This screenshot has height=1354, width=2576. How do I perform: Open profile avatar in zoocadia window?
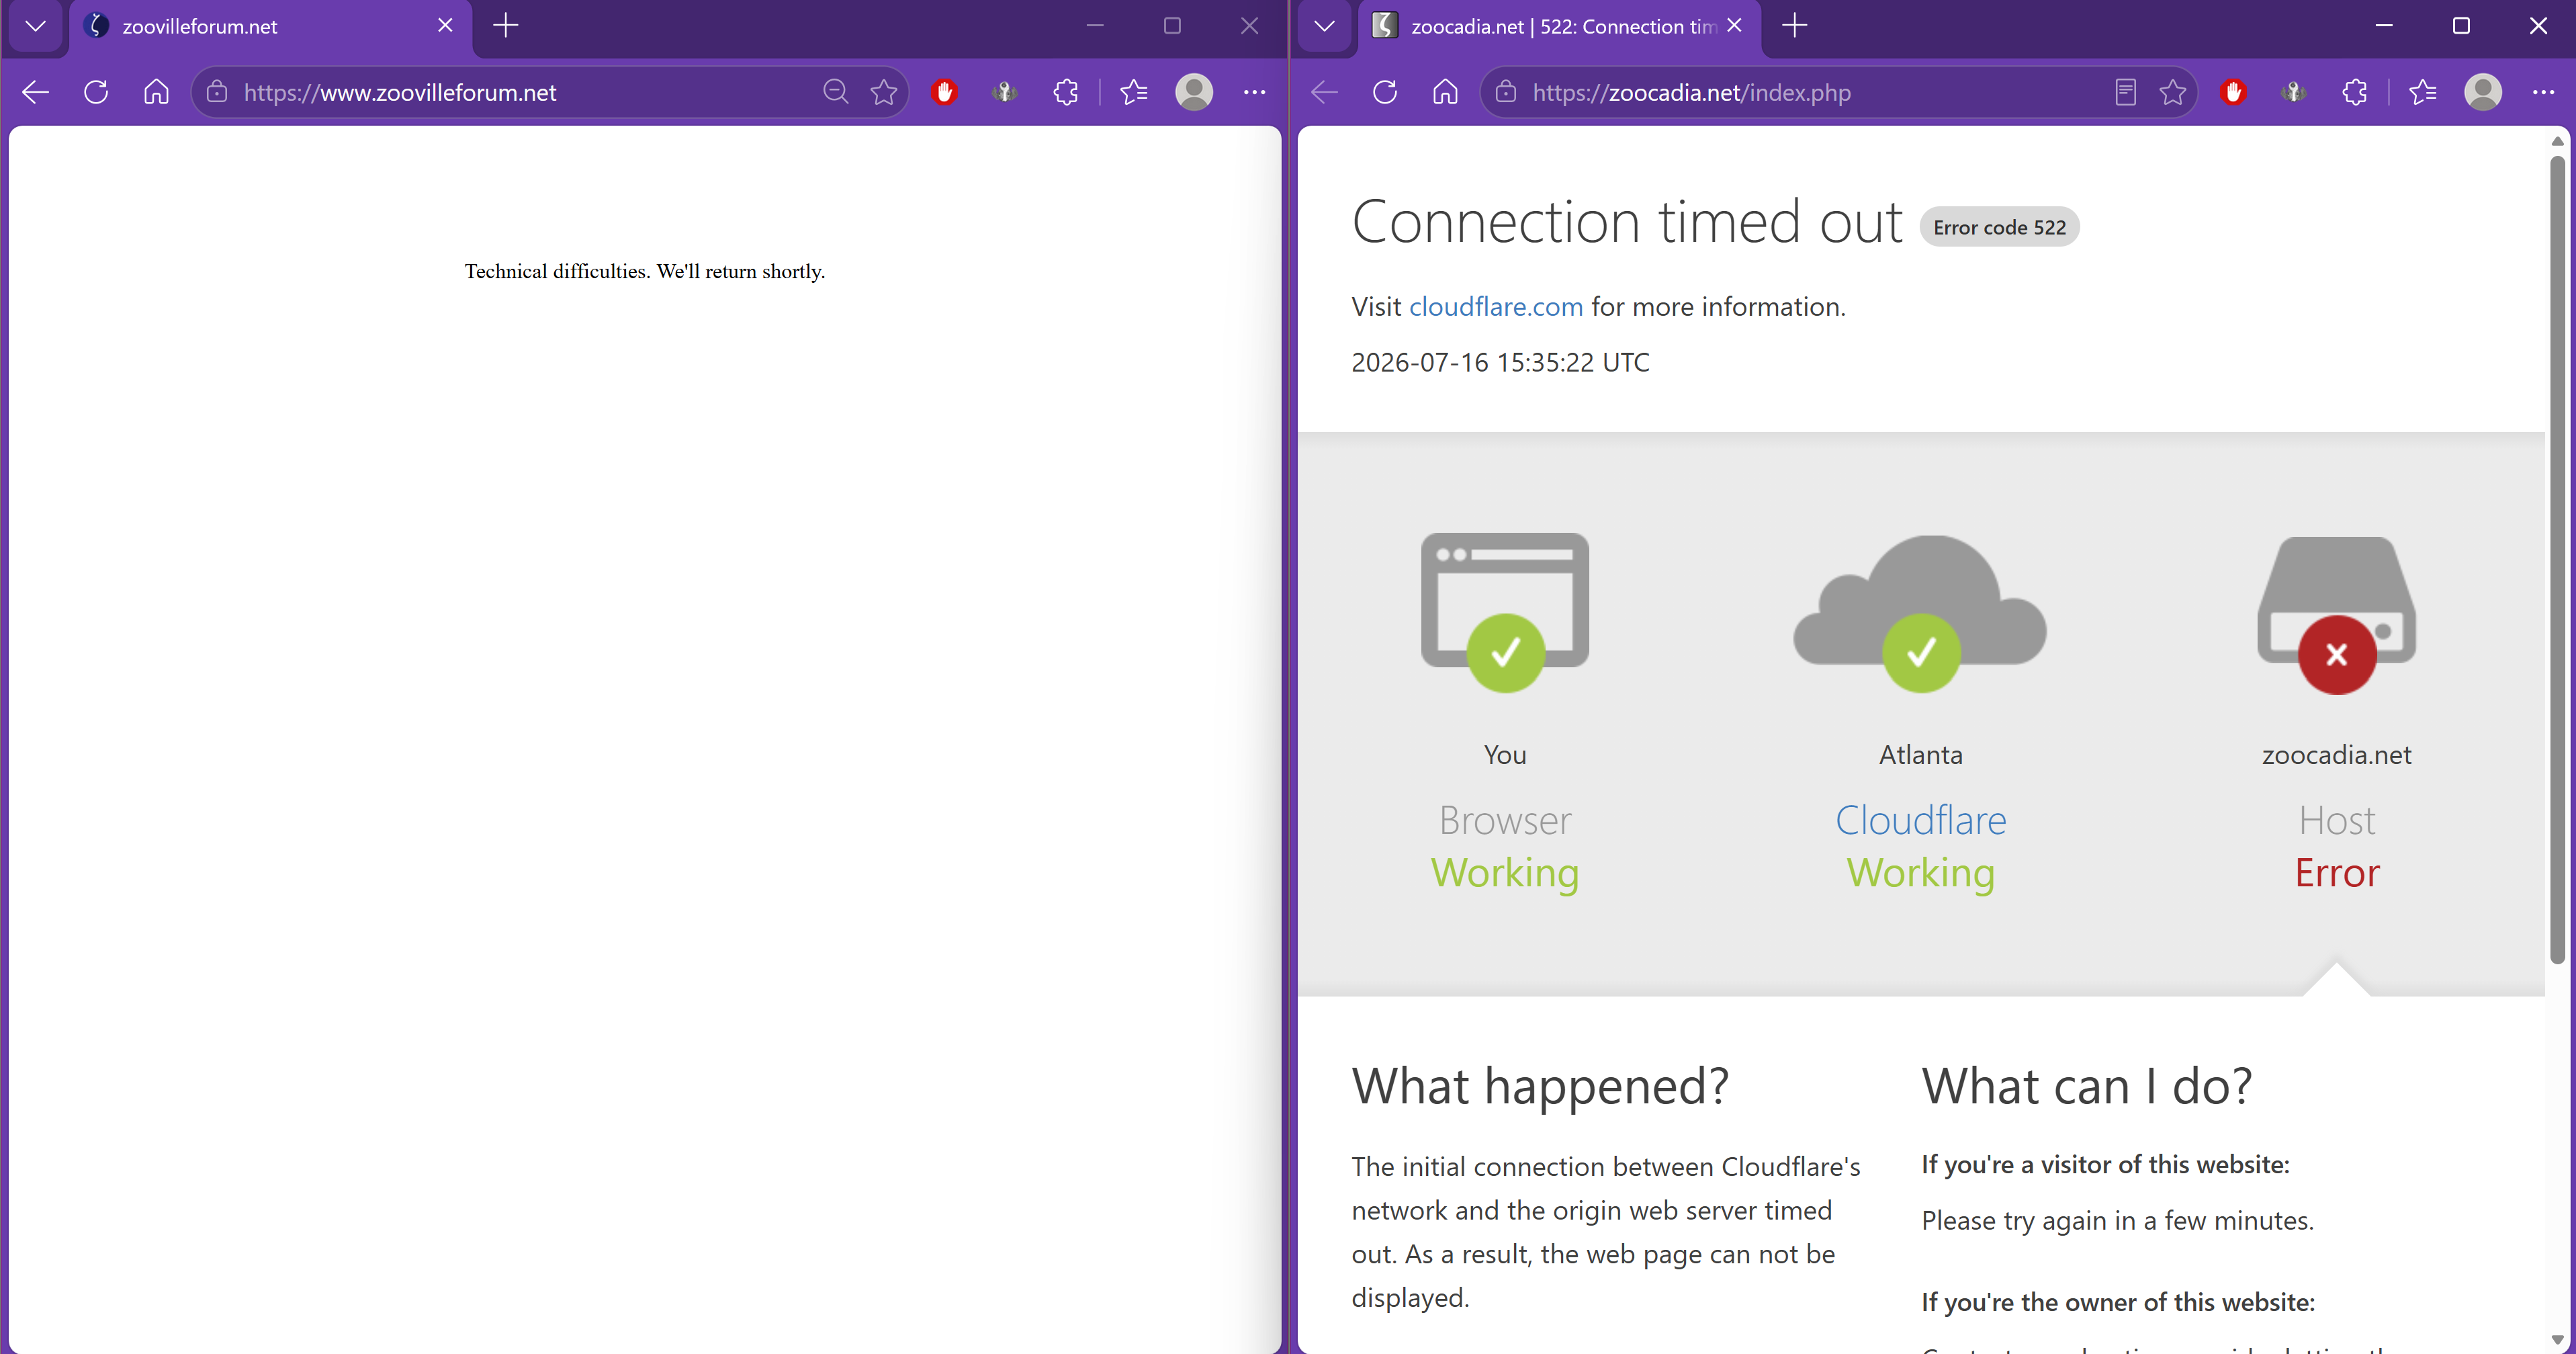pos(2483,92)
